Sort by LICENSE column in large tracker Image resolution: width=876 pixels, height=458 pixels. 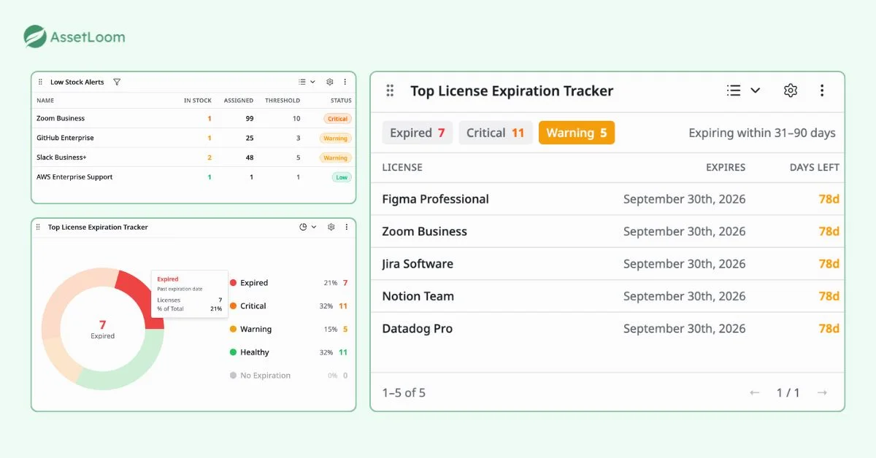pos(402,167)
